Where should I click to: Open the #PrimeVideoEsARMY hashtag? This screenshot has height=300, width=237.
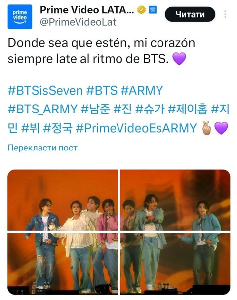tap(136, 128)
